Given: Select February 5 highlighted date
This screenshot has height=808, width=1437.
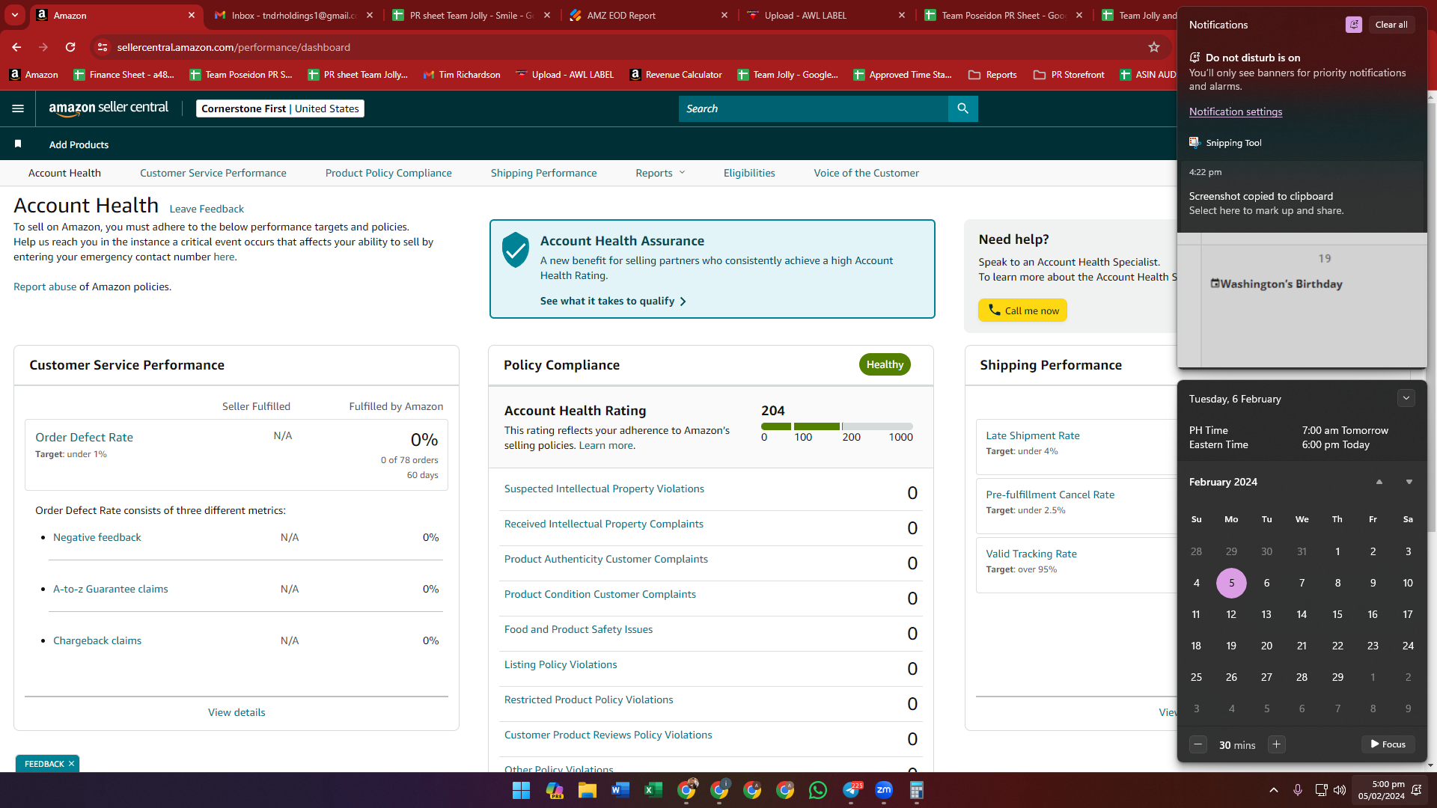Looking at the screenshot, I should click(1231, 583).
